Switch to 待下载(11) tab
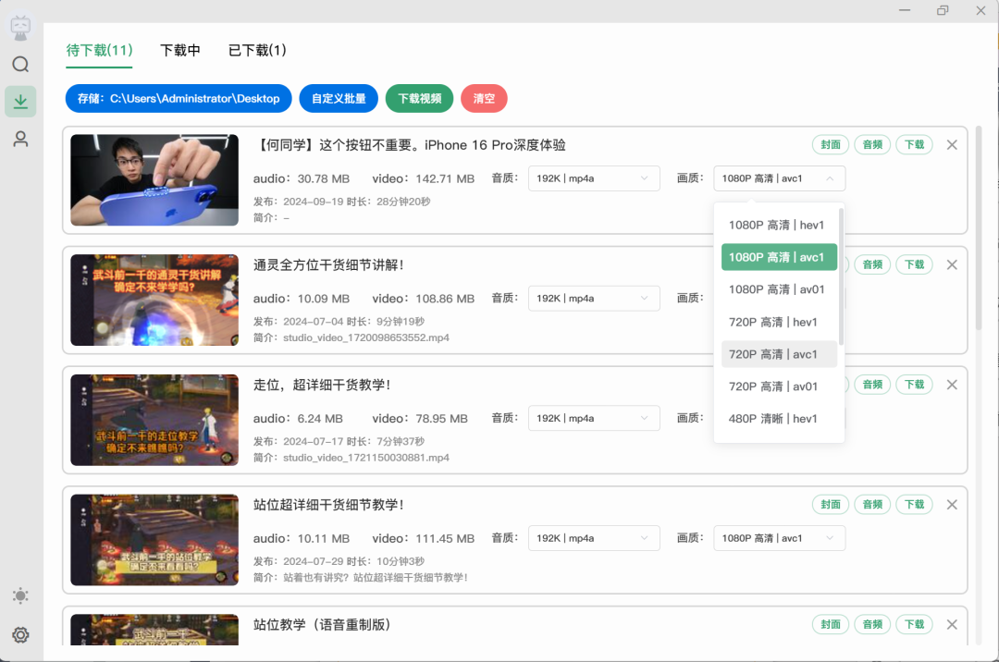This screenshot has height=662, width=999. pyautogui.click(x=99, y=50)
